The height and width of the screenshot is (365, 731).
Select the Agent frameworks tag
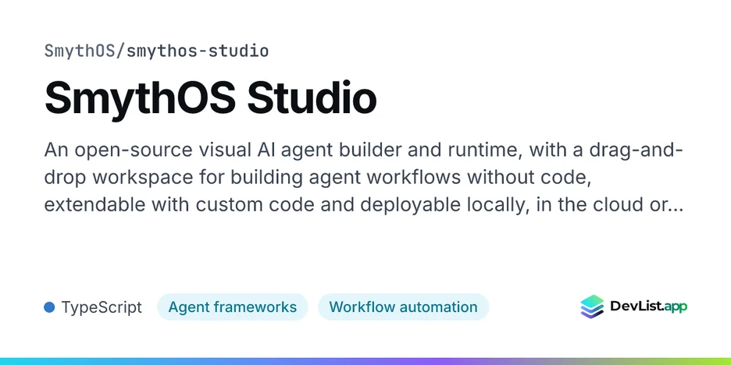[x=232, y=307]
